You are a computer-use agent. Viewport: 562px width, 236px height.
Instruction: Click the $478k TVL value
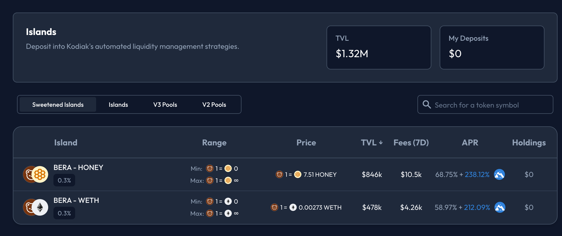tap(372, 208)
